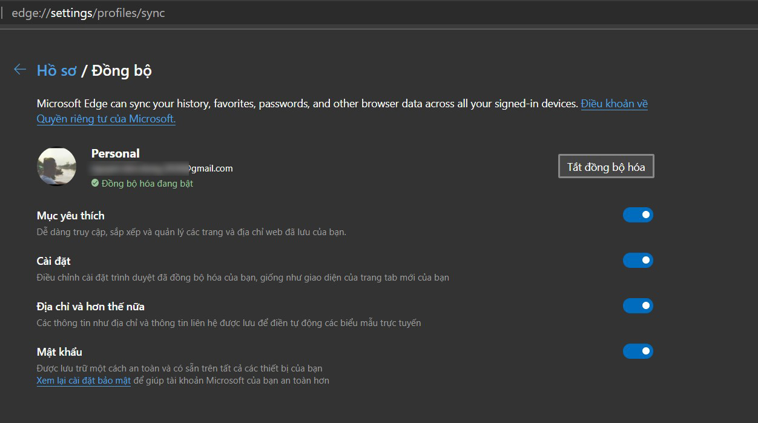The image size is (758, 423).
Task: Click the green sync status check icon
Action: click(x=95, y=182)
